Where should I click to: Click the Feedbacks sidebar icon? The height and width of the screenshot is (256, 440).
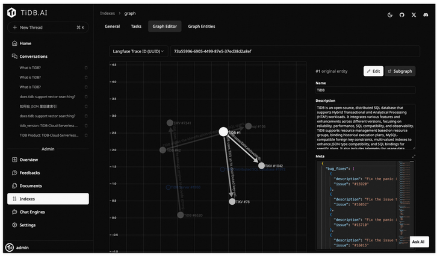pos(14,173)
